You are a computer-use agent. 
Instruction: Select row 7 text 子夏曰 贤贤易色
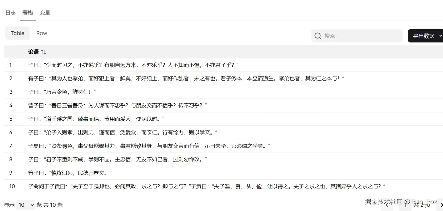(x=149, y=146)
